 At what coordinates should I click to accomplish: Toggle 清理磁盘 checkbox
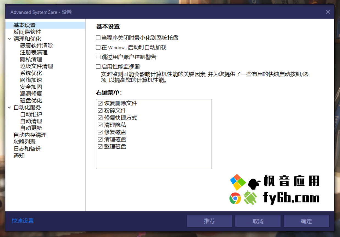(100, 139)
